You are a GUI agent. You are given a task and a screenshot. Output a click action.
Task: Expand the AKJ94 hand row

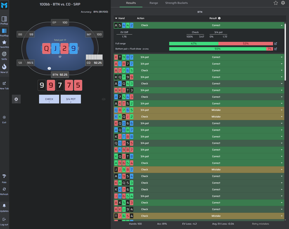pos(199,209)
